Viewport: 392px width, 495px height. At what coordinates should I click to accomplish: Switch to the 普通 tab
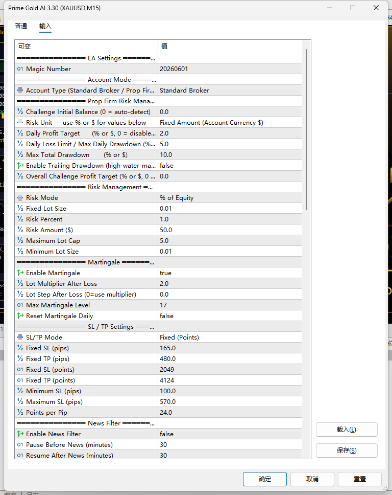click(x=21, y=26)
